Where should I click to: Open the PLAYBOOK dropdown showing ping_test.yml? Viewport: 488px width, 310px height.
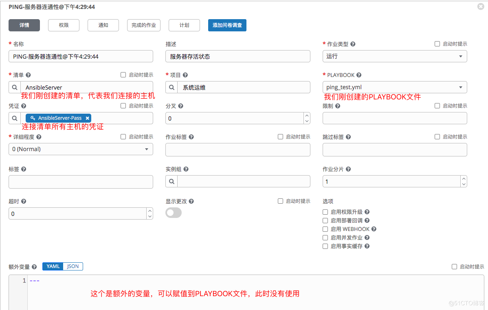click(x=395, y=87)
